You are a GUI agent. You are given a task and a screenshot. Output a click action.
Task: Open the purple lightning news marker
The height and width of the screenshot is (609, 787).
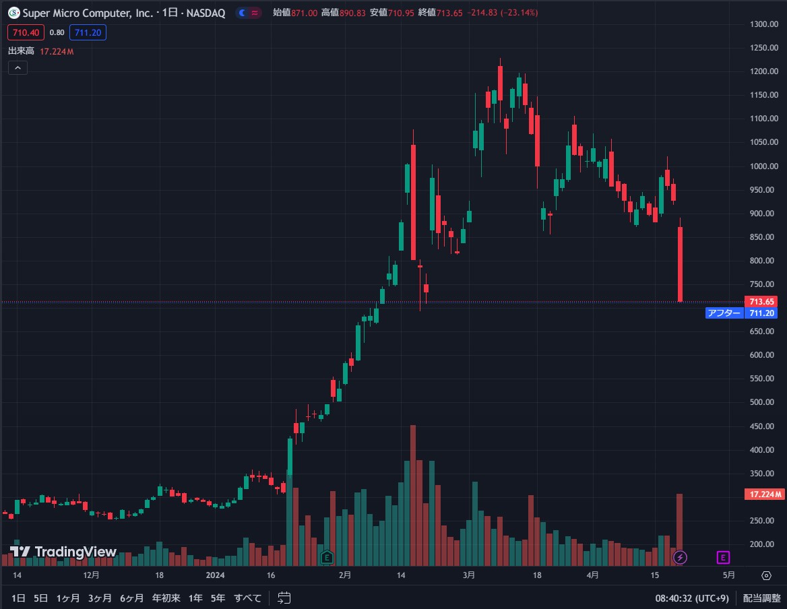tap(680, 557)
